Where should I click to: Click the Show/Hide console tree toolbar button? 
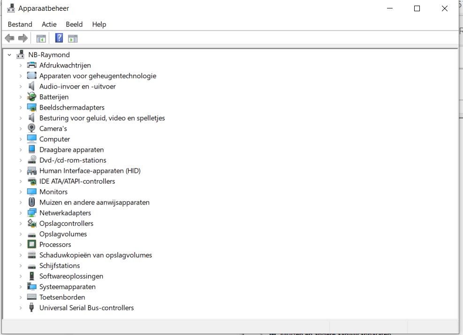41,38
